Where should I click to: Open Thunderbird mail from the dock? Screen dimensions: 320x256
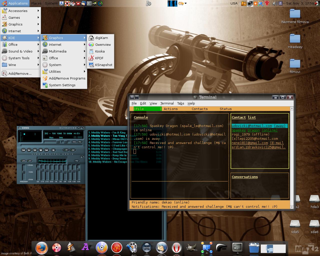[x=161, y=248]
